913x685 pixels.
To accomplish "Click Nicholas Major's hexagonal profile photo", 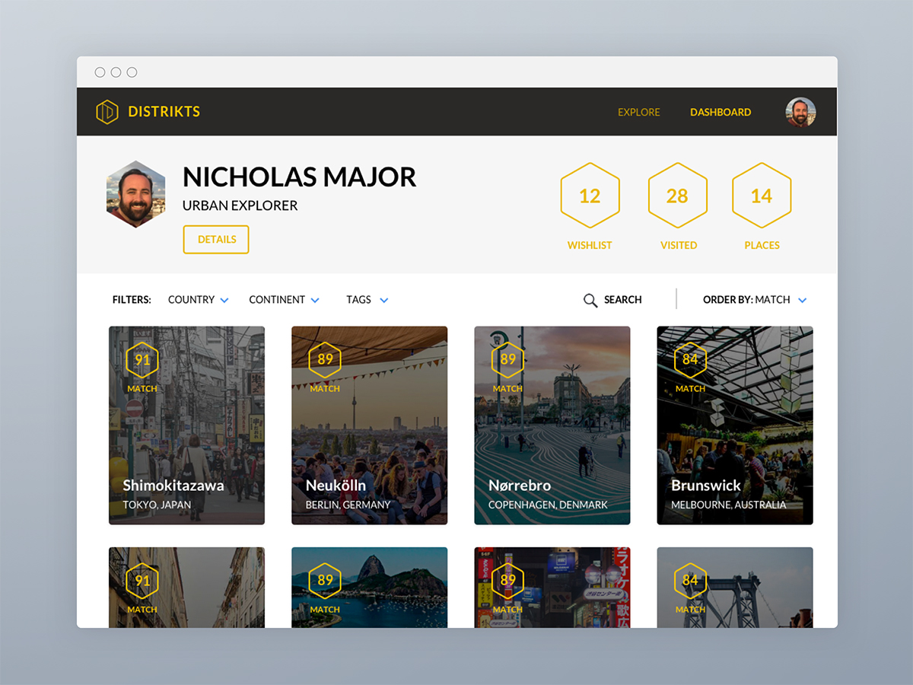I will pyautogui.click(x=135, y=195).
